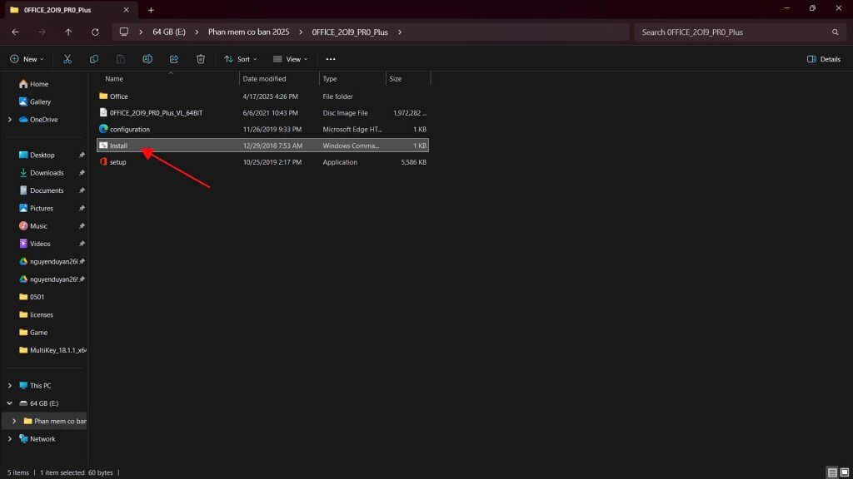Image resolution: width=853 pixels, height=479 pixels.
Task: Click the Copy icon in toolbar
Action: click(94, 59)
